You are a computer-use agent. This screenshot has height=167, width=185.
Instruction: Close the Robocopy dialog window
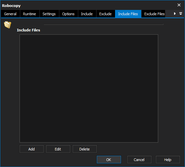[179, 5]
